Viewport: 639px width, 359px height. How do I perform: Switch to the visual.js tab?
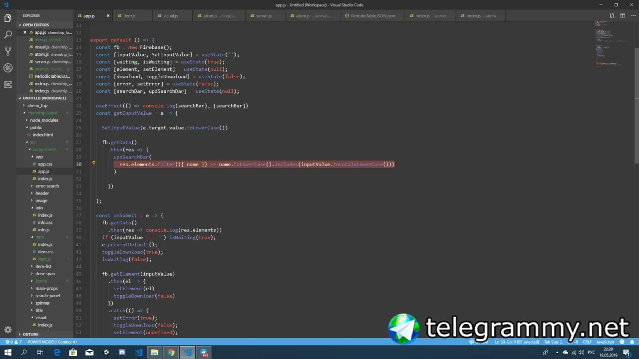click(x=172, y=16)
